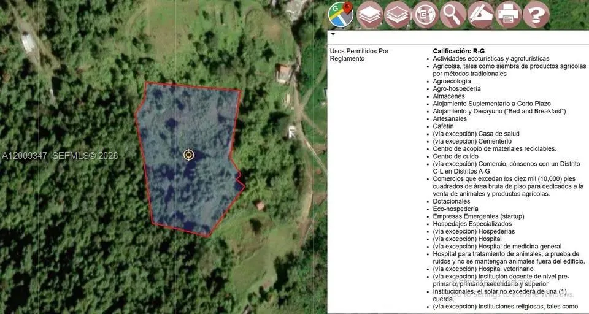Open the magnifying glass search tool

[453, 15]
